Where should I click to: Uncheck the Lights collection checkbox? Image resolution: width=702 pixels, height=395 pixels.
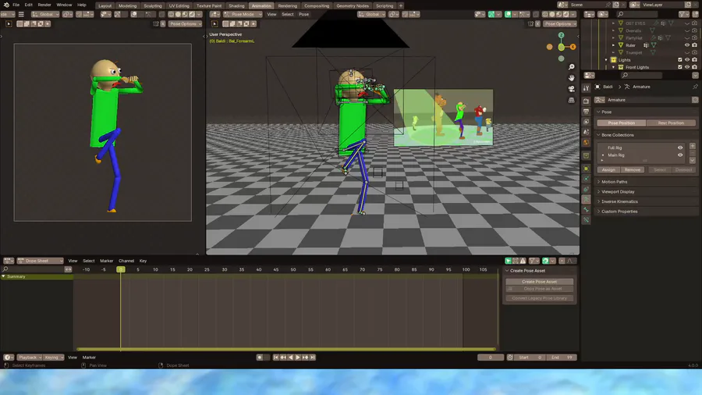[679, 60]
